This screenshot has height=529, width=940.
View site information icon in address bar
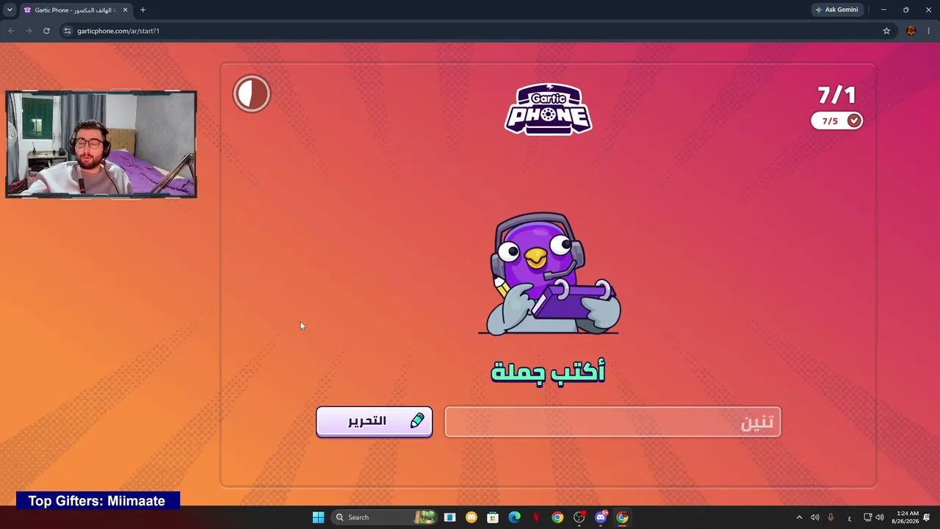pos(68,31)
